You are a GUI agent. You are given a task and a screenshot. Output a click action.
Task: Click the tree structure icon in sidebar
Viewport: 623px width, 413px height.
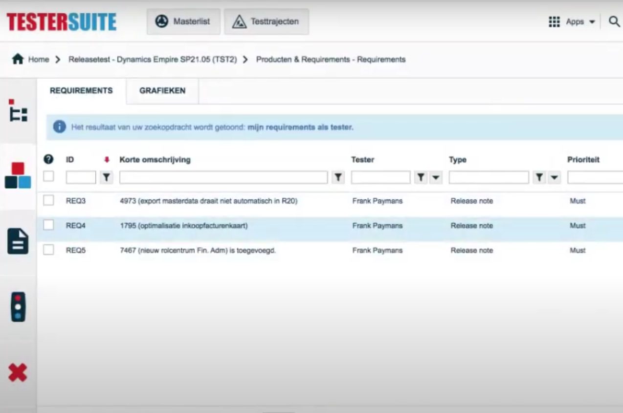[x=18, y=110]
